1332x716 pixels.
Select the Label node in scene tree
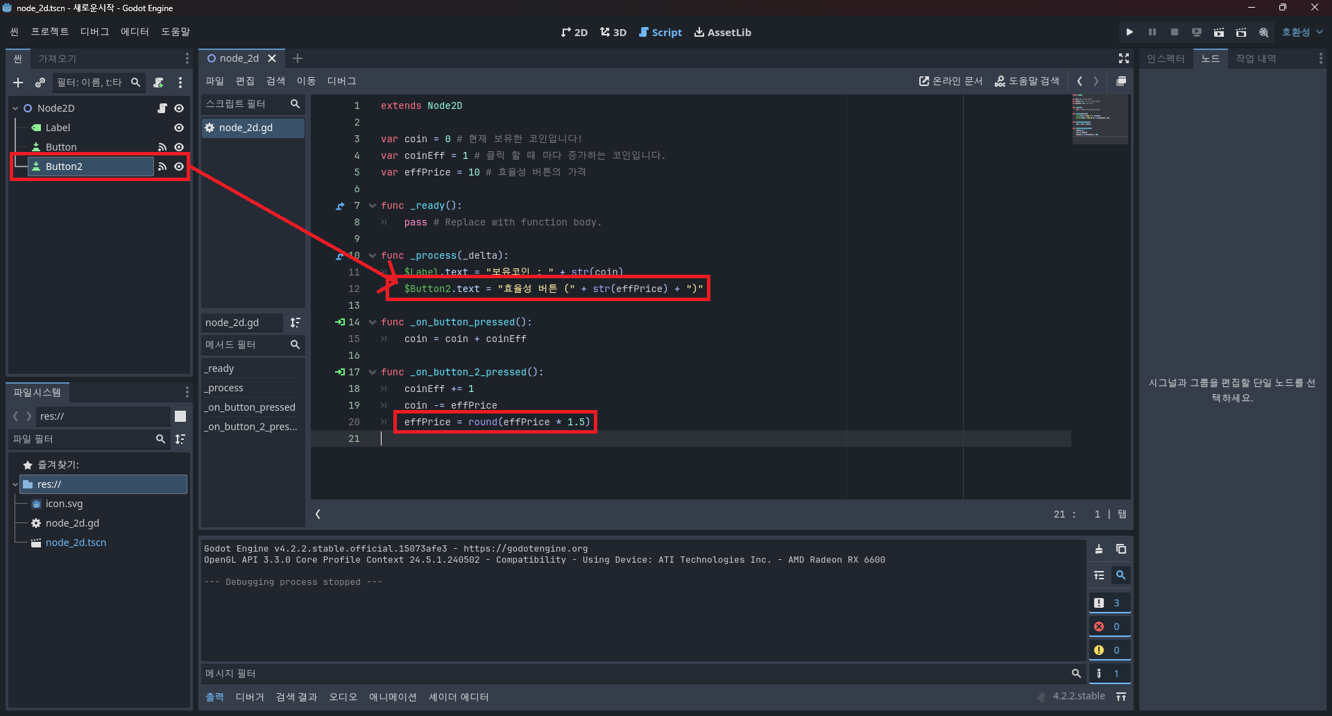click(x=58, y=128)
